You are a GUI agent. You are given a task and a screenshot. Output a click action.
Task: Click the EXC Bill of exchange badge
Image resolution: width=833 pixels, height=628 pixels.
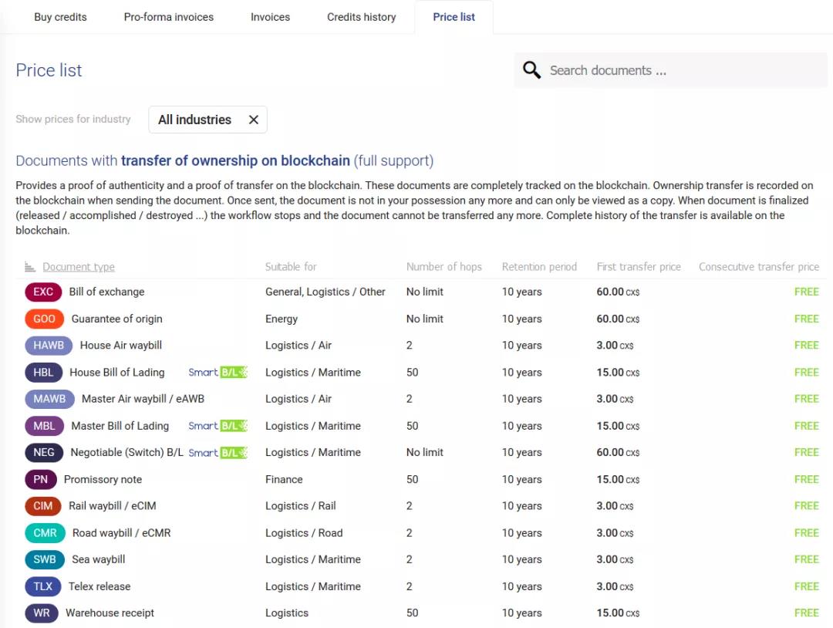point(43,292)
